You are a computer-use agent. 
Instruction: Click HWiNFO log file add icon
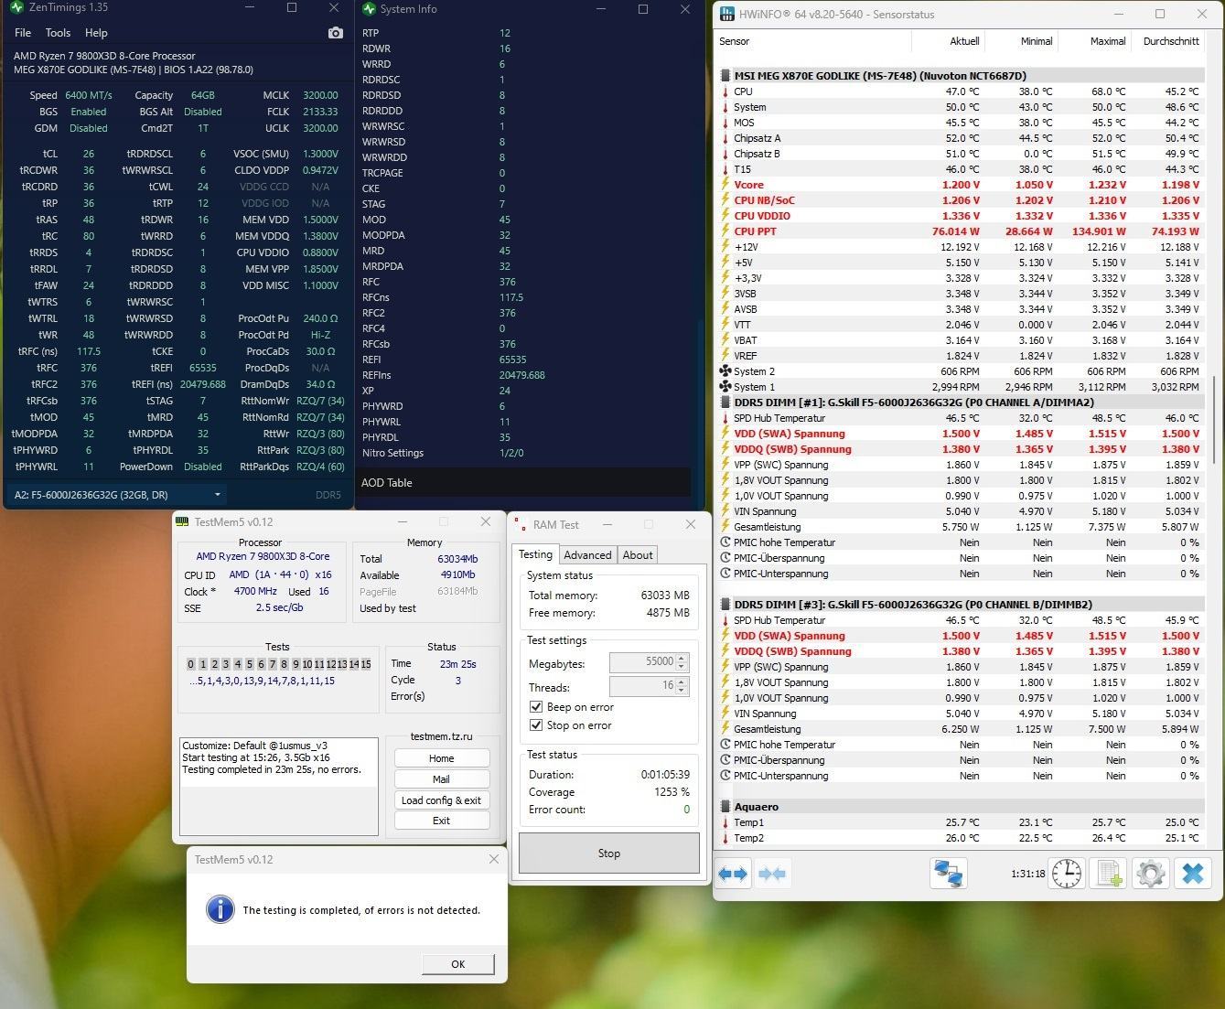point(1108,874)
